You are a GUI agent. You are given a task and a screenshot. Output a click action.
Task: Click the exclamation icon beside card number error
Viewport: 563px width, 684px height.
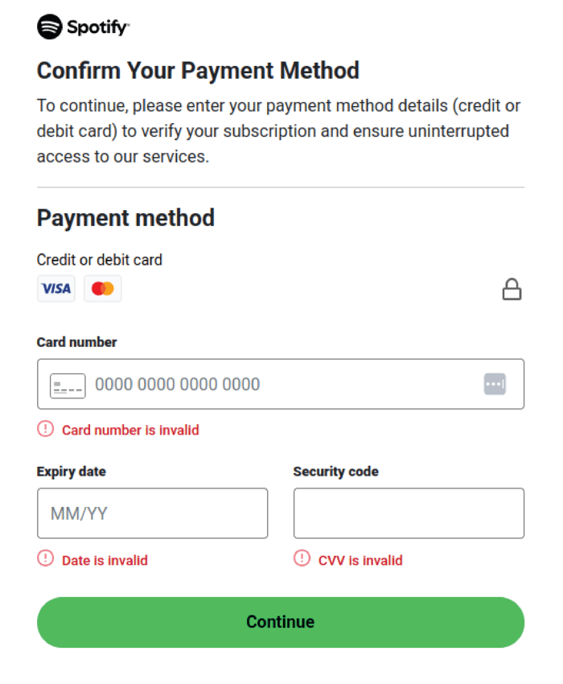point(47,430)
